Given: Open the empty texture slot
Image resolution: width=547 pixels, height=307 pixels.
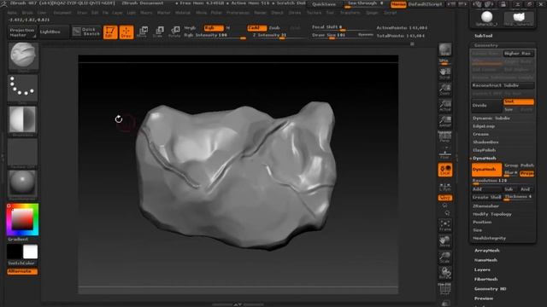Looking at the screenshot, I should click(22, 153).
